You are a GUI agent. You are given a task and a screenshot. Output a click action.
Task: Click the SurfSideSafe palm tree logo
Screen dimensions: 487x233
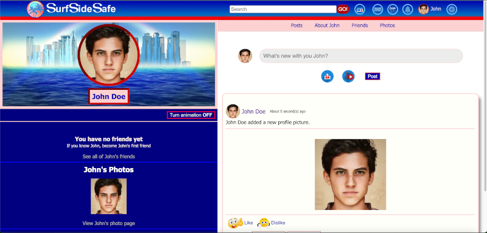35,9
